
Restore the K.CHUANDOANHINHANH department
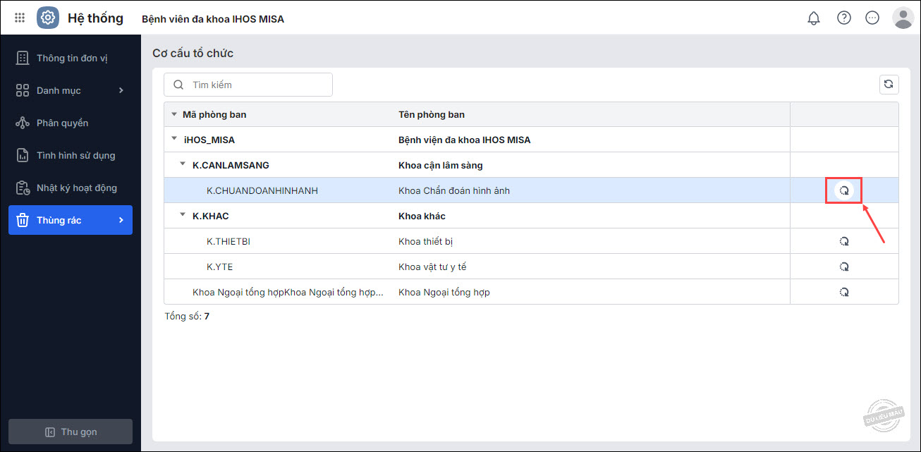pyautogui.click(x=844, y=190)
